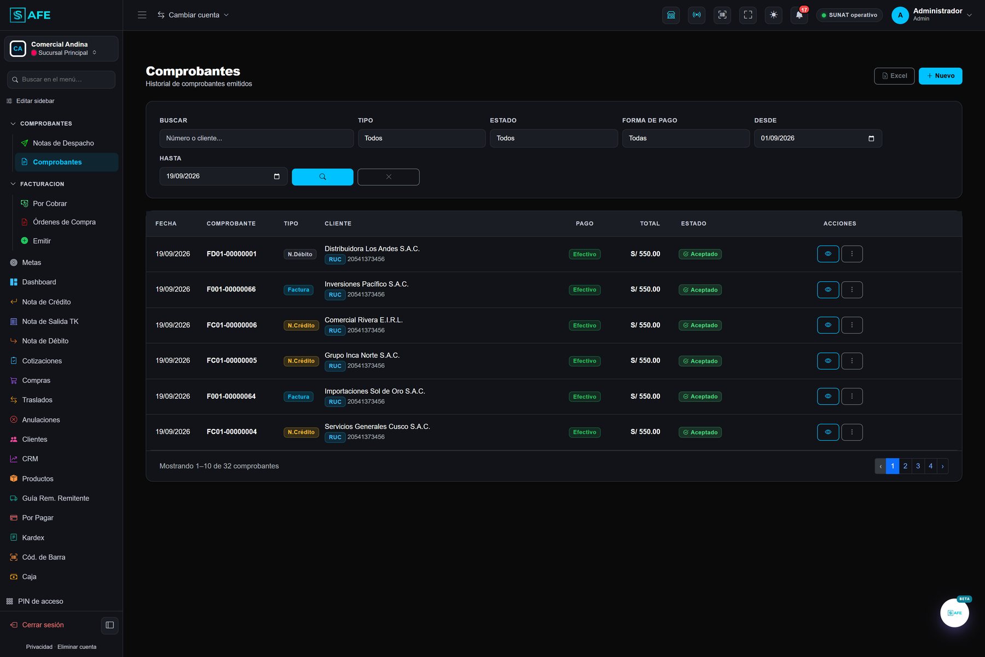Open the notifications bell icon
The image size is (985, 657).
799,15
